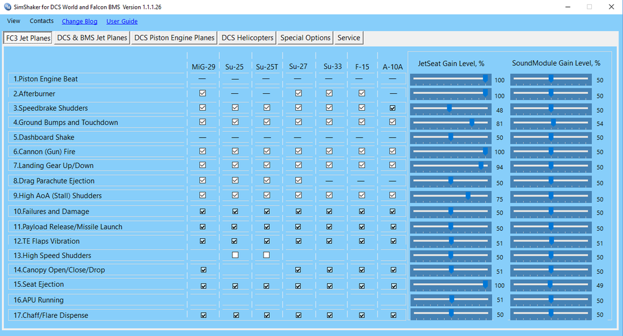
Task: Toggle High AoA Shudders checkbox for MiG-29
Action: (202, 195)
